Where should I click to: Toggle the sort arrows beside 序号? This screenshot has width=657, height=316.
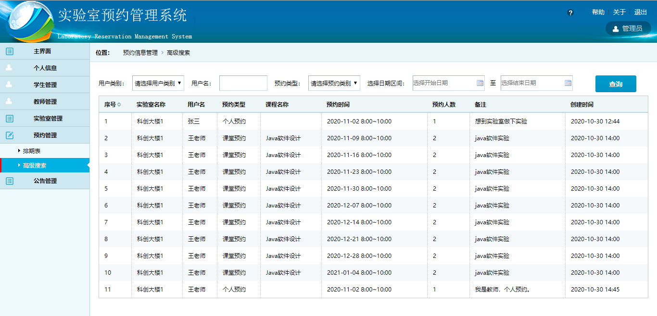[119, 105]
